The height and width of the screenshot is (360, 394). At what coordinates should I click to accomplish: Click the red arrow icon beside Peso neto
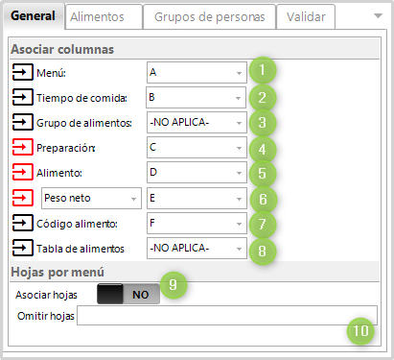click(x=22, y=198)
